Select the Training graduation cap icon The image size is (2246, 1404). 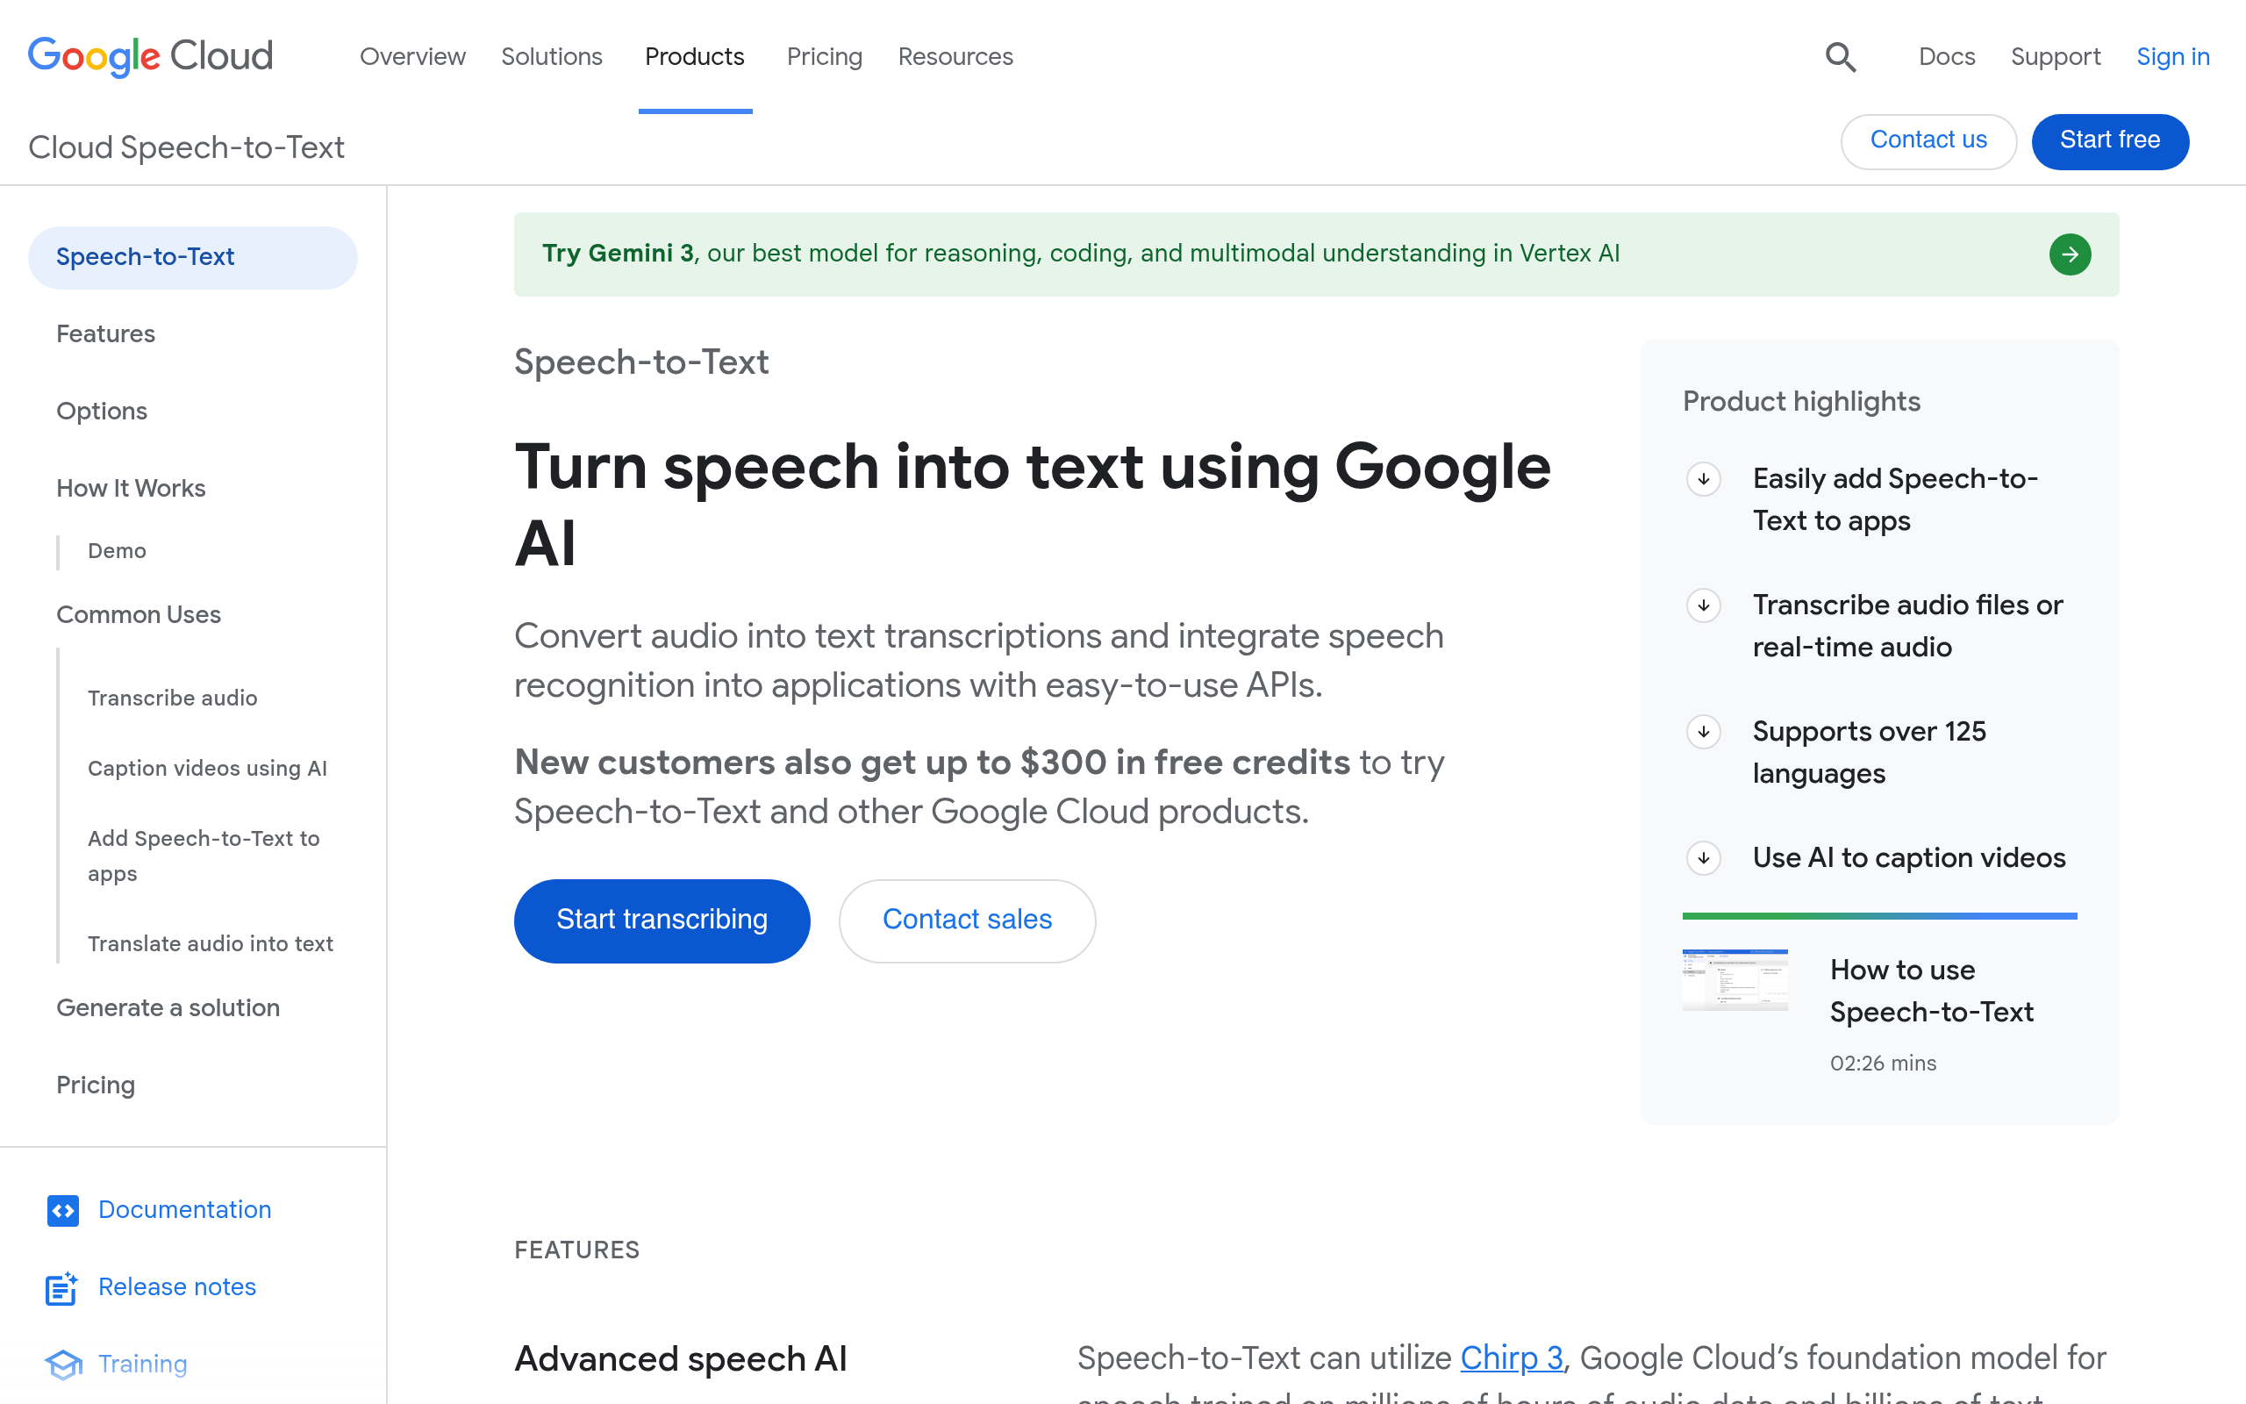point(61,1364)
